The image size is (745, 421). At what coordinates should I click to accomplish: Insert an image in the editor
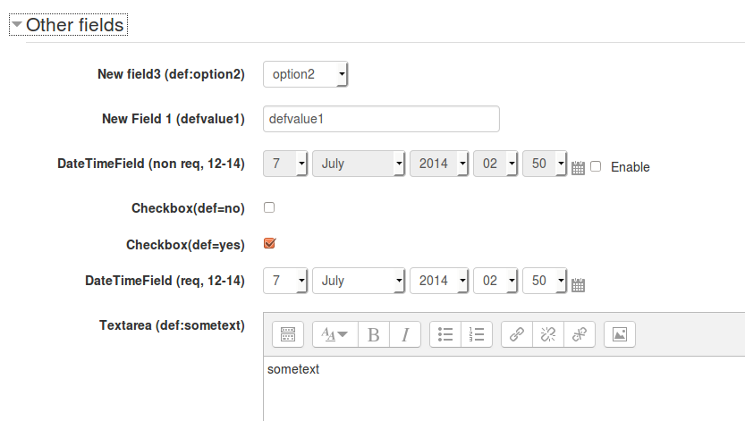point(620,334)
